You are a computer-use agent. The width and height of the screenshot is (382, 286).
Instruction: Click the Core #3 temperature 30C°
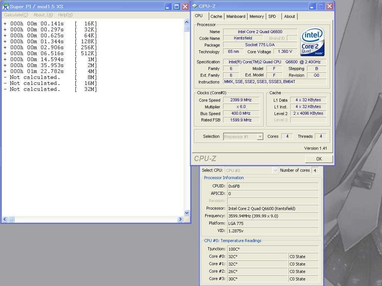257,279
